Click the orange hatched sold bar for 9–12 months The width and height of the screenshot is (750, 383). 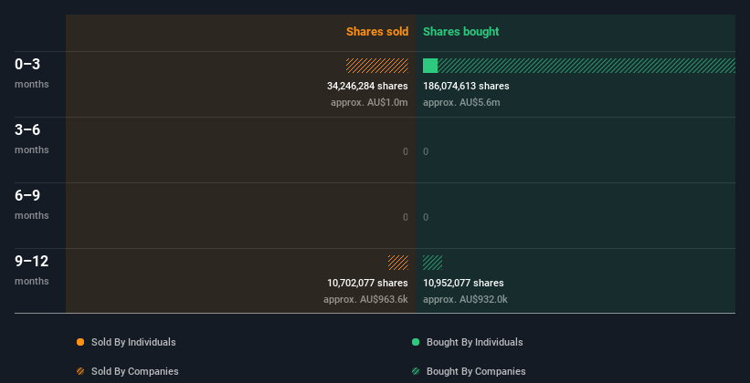(398, 263)
